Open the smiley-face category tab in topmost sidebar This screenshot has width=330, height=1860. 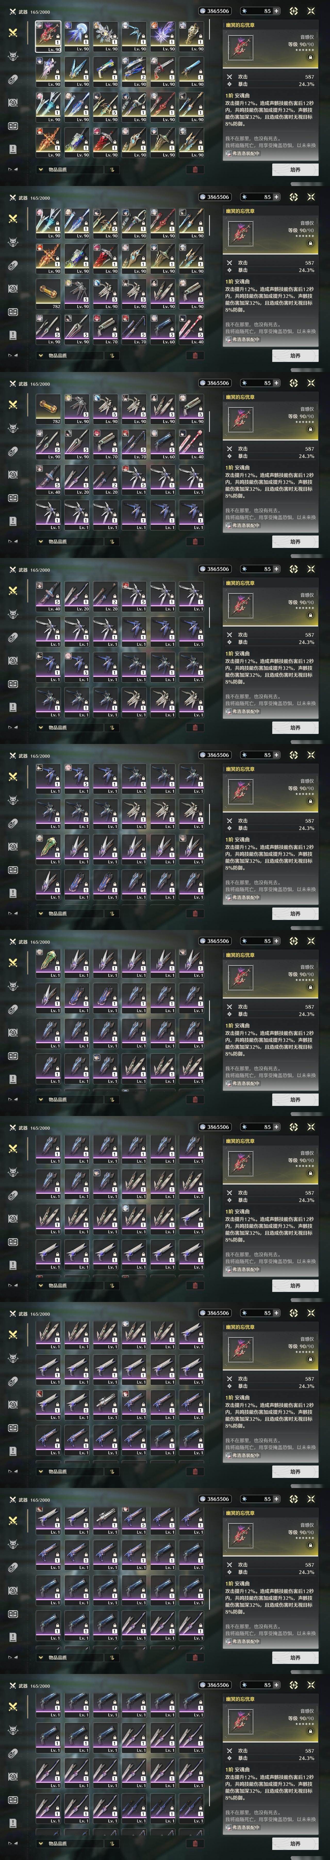click(12, 126)
